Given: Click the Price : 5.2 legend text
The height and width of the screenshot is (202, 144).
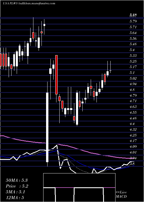Looking at the screenshot, I should 17,186.
